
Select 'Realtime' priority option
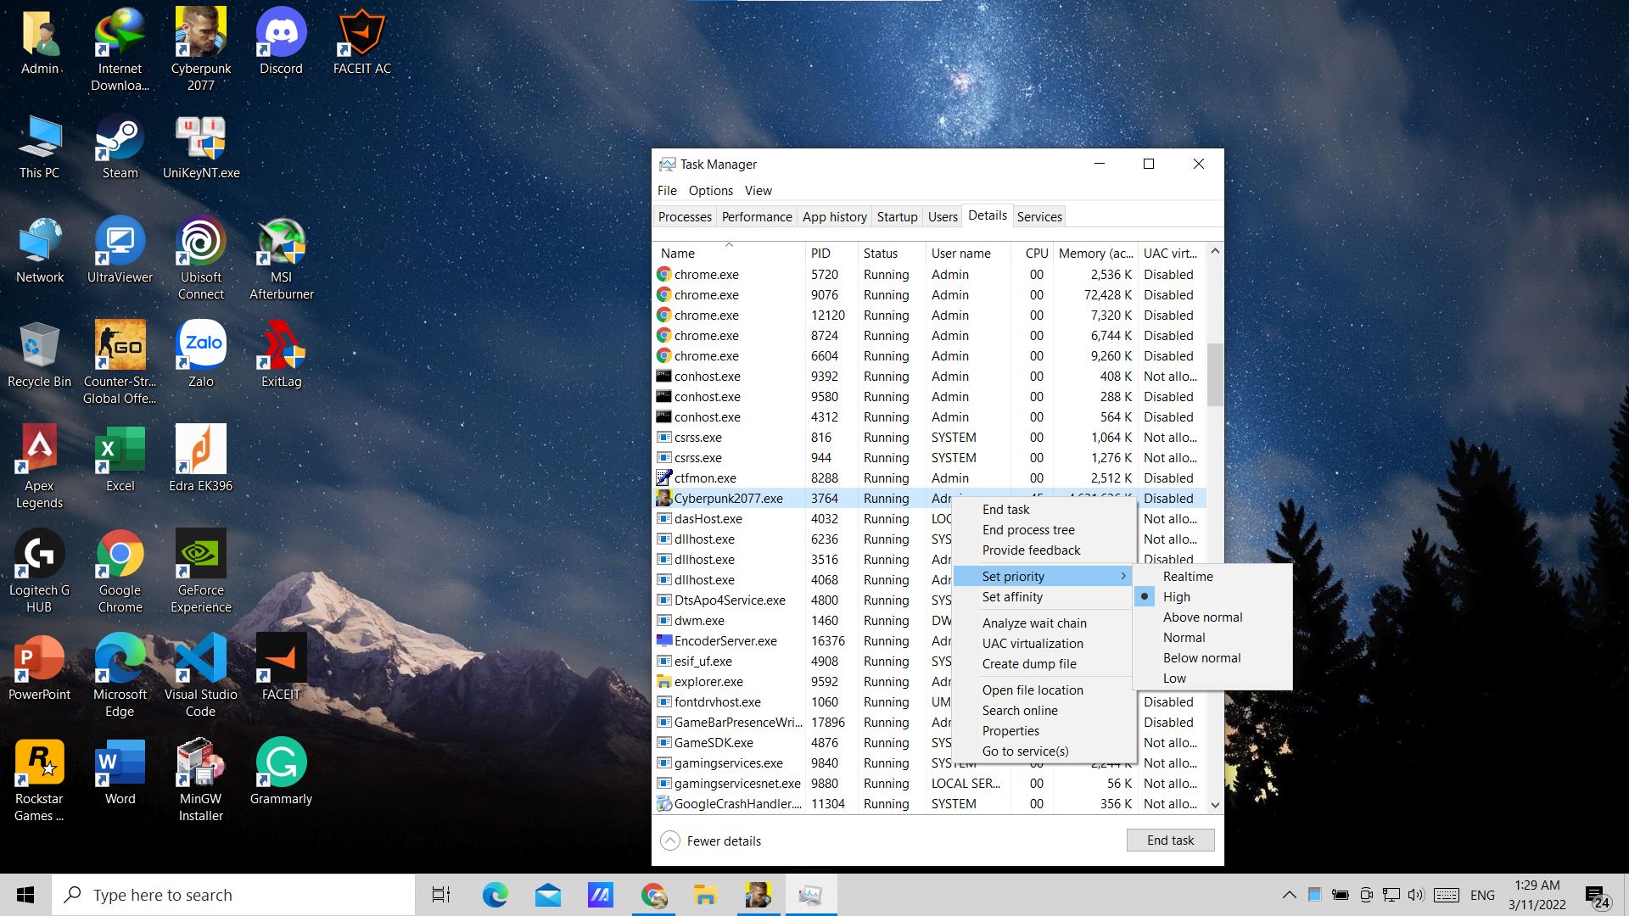pos(1187,576)
